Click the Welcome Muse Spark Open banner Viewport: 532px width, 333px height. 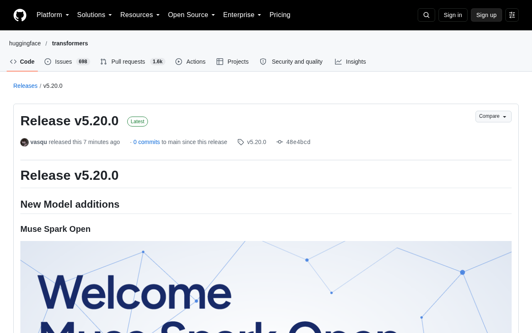(266, 287)
